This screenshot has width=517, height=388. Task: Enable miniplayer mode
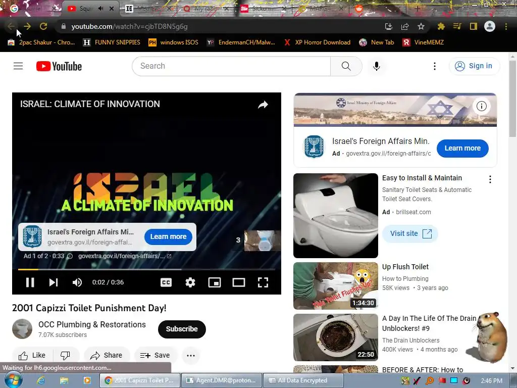215,282
